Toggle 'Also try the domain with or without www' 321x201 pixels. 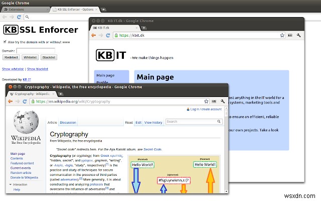coord(5,42)
